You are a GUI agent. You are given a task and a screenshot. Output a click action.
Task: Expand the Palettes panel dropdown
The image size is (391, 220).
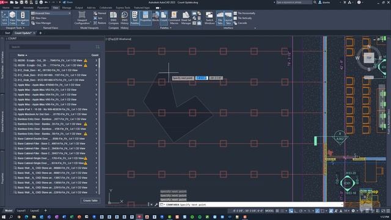point(166,28)
